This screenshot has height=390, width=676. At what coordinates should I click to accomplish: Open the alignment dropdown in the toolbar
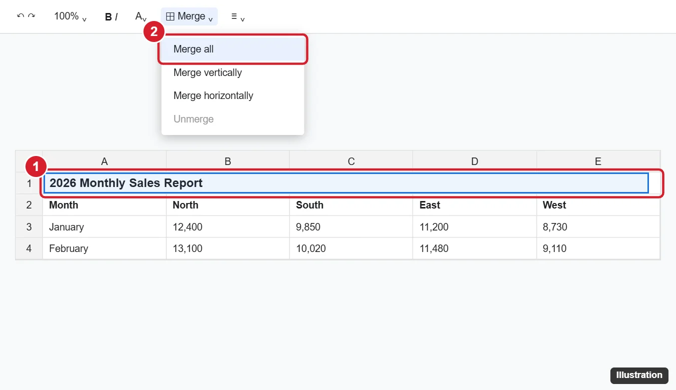pyautogui.click(x=238, y=16)
